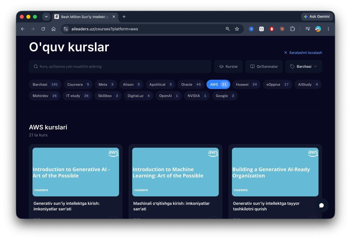
Task: Show Qo'llanmalar guides
Action: (264, 67)
